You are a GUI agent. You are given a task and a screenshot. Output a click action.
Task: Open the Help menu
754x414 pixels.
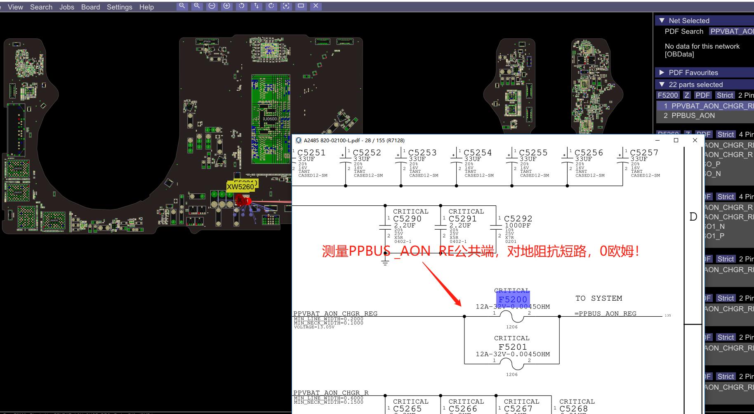coord(146,7)
